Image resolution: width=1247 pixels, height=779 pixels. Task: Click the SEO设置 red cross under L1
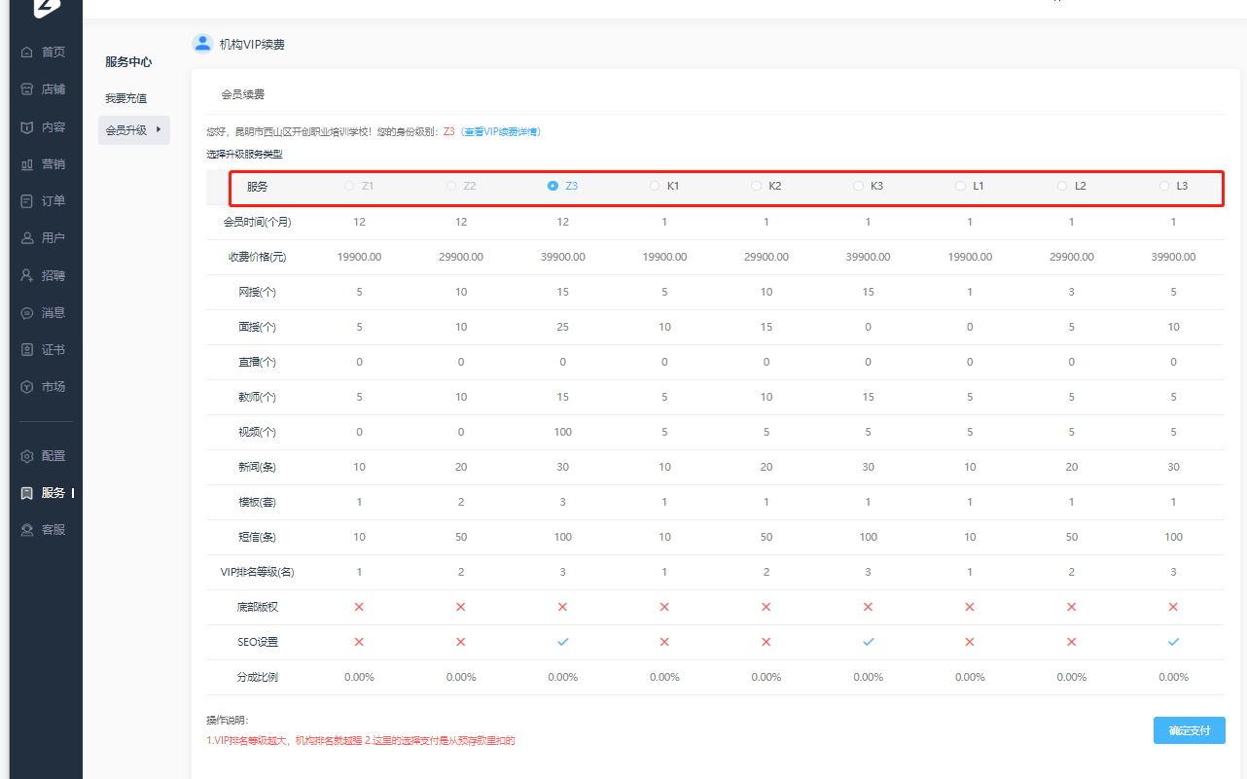[970, 642]
